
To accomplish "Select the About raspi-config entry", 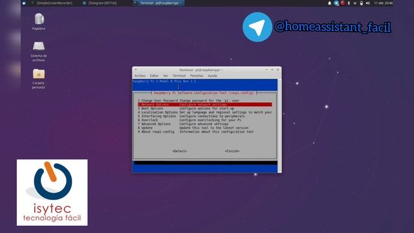I will pyautogui.click(x=204, y=131).
